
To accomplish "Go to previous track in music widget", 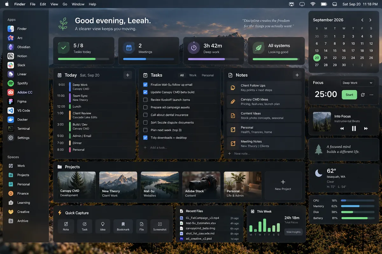I will [x=342, y=129].
